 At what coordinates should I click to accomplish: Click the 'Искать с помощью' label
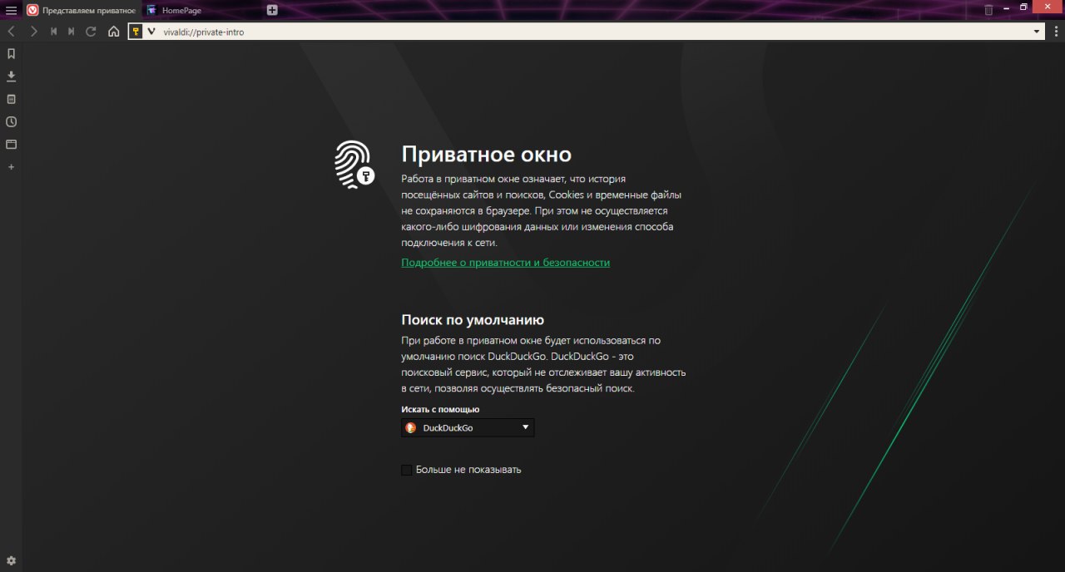click(440, 409)
